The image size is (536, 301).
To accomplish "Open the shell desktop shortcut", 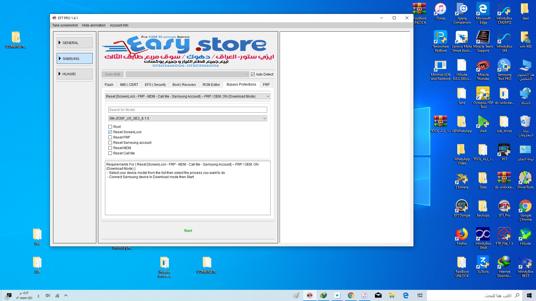I will (x=483, y=124).
